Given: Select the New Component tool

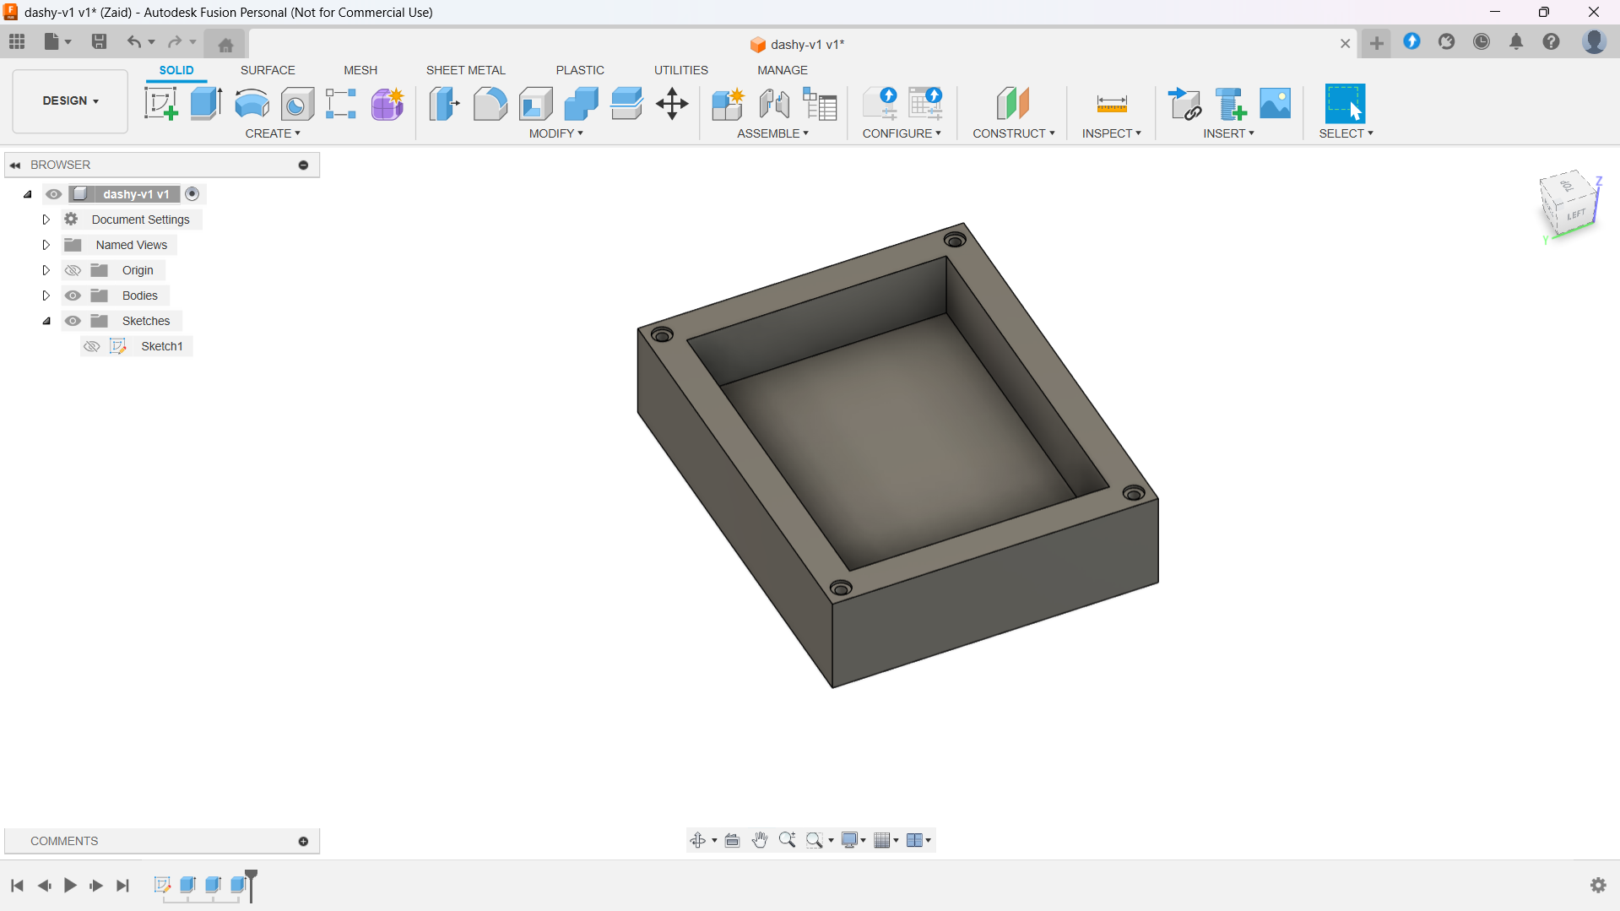Looking at the screenshot, I should pyautogui.click(x=728, y=104).
